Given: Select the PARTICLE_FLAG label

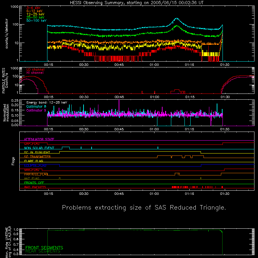Looking at the screenshot, I should point(36,174).
